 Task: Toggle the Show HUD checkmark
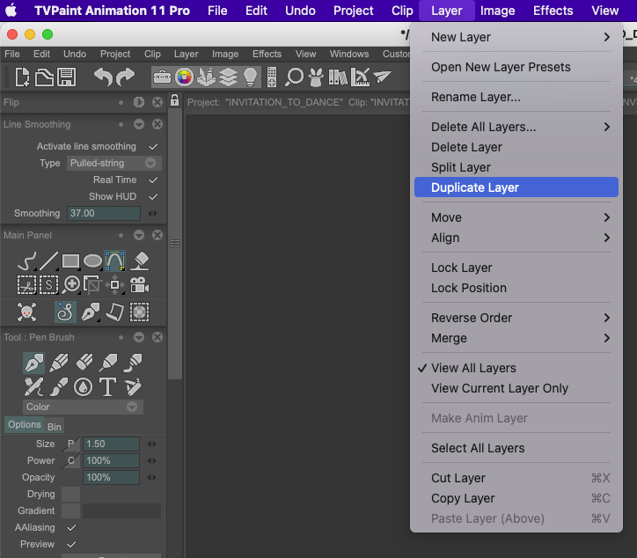point(153,196)
